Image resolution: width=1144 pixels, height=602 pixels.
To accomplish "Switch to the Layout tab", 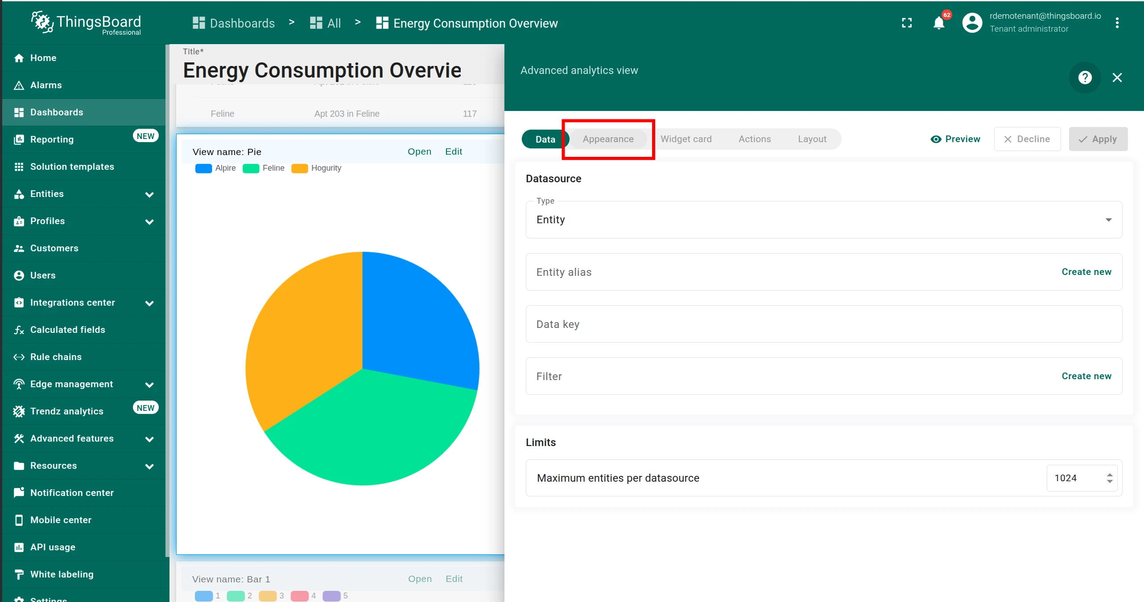I will pyautogui.click(x=812, y=139).
